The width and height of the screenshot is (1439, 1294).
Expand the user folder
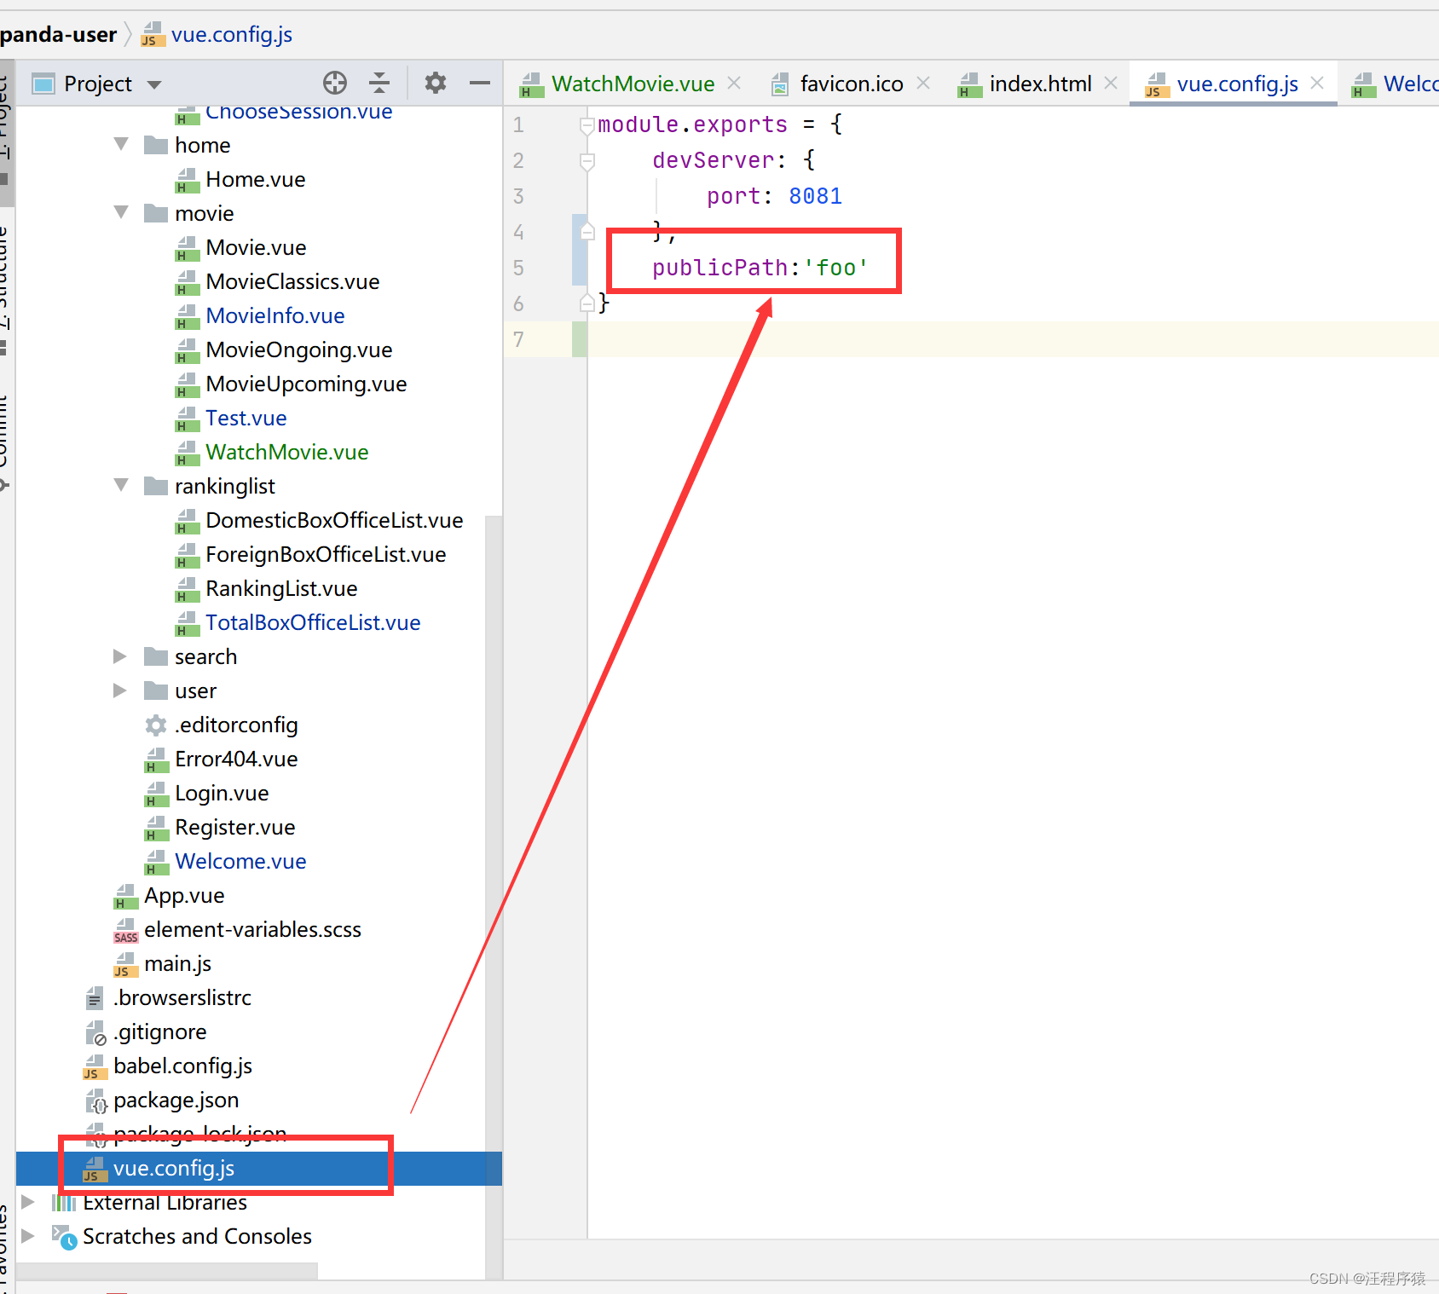[x=120, y=690]
